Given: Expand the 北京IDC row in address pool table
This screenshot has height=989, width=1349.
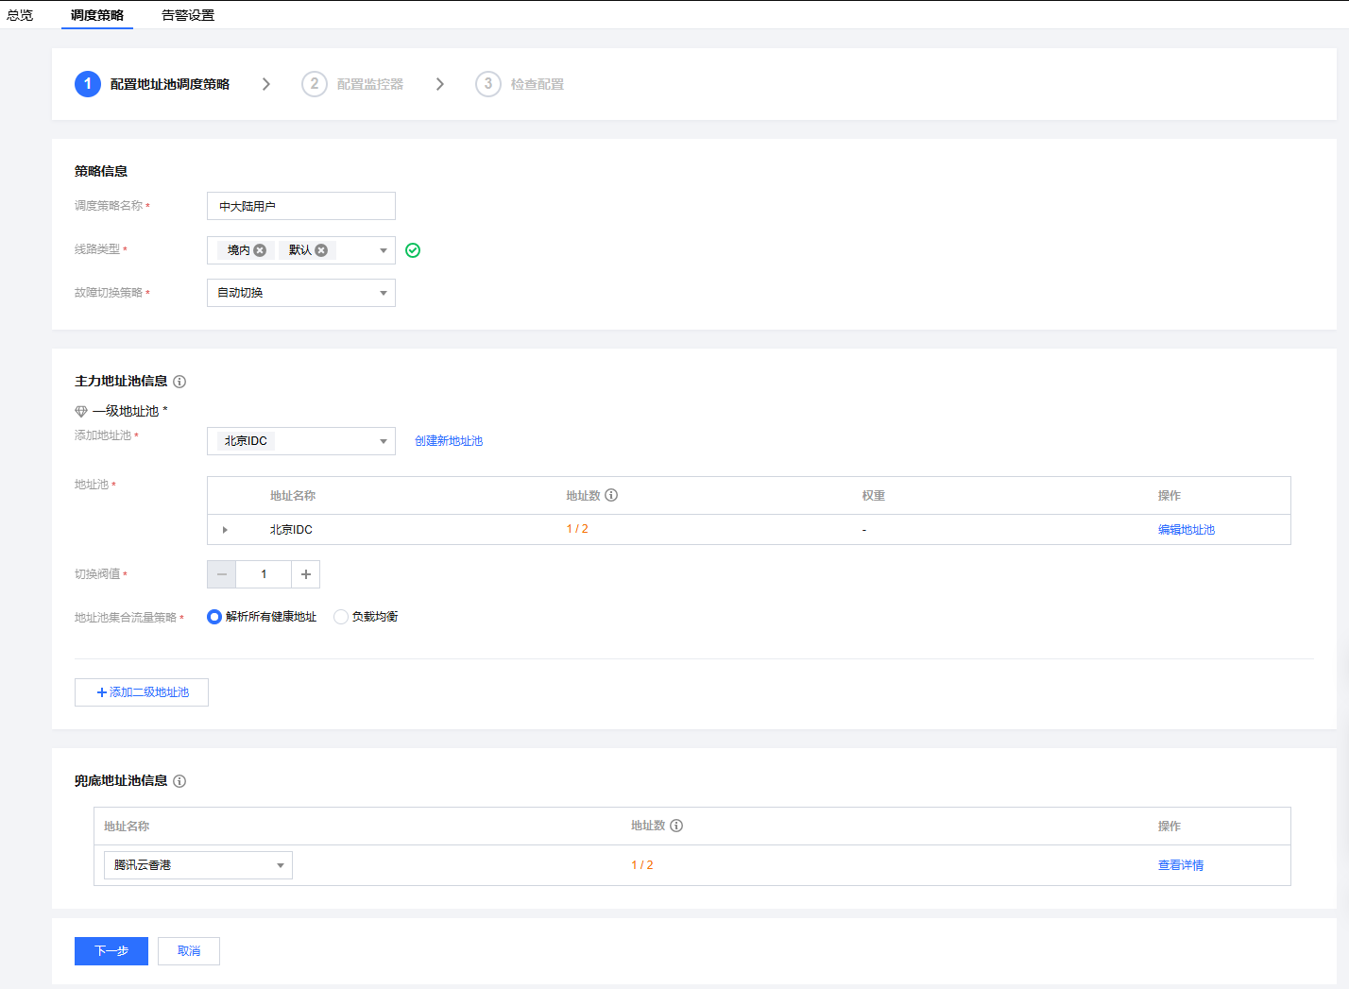Looking at the screenshot, I should [225, 530].
